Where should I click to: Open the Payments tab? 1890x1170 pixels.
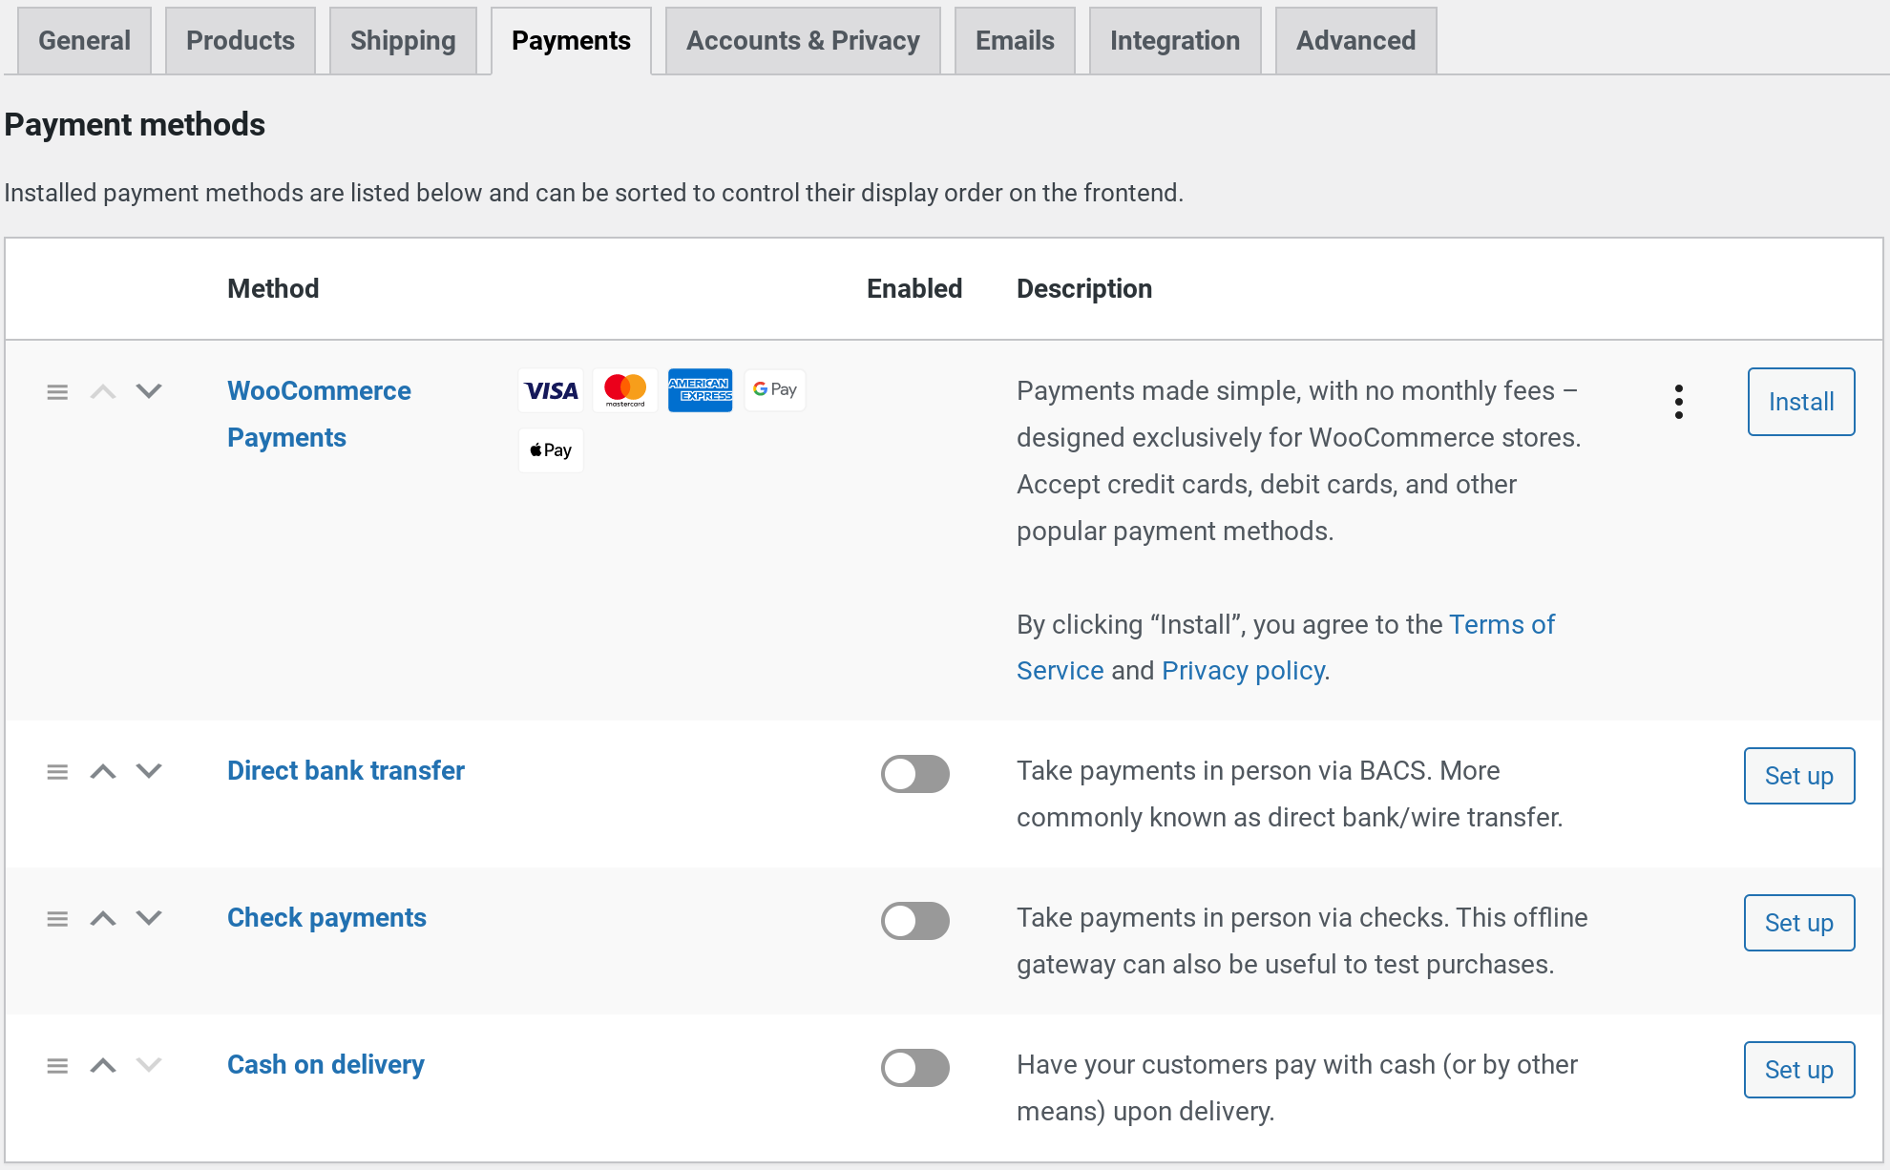click(571, 39)
